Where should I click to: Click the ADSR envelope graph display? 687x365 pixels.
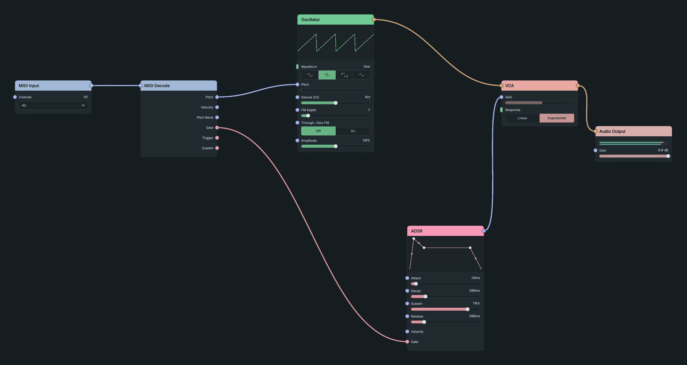(x=445, y=254)
